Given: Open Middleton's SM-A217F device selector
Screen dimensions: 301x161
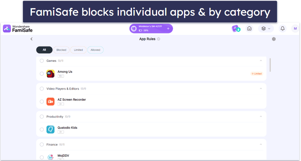Looking at the screenshot, I should pos(151,29).
